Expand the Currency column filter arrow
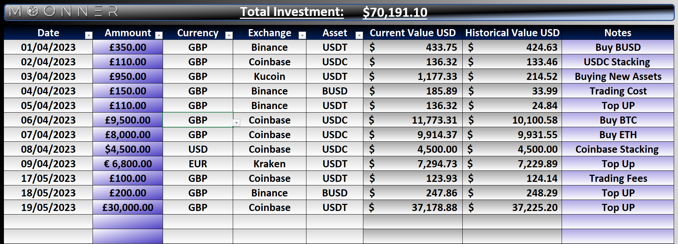Screen dimensions: 678x244 point(229,35)
